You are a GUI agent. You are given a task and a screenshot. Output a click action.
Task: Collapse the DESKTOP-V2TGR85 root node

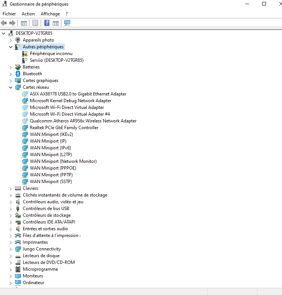4,33
